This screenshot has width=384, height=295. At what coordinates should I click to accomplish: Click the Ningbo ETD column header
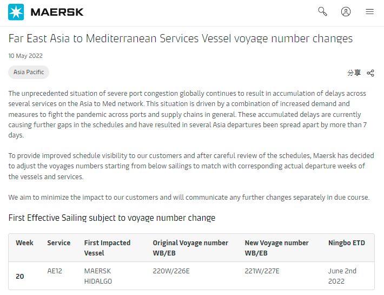(346, 243)
